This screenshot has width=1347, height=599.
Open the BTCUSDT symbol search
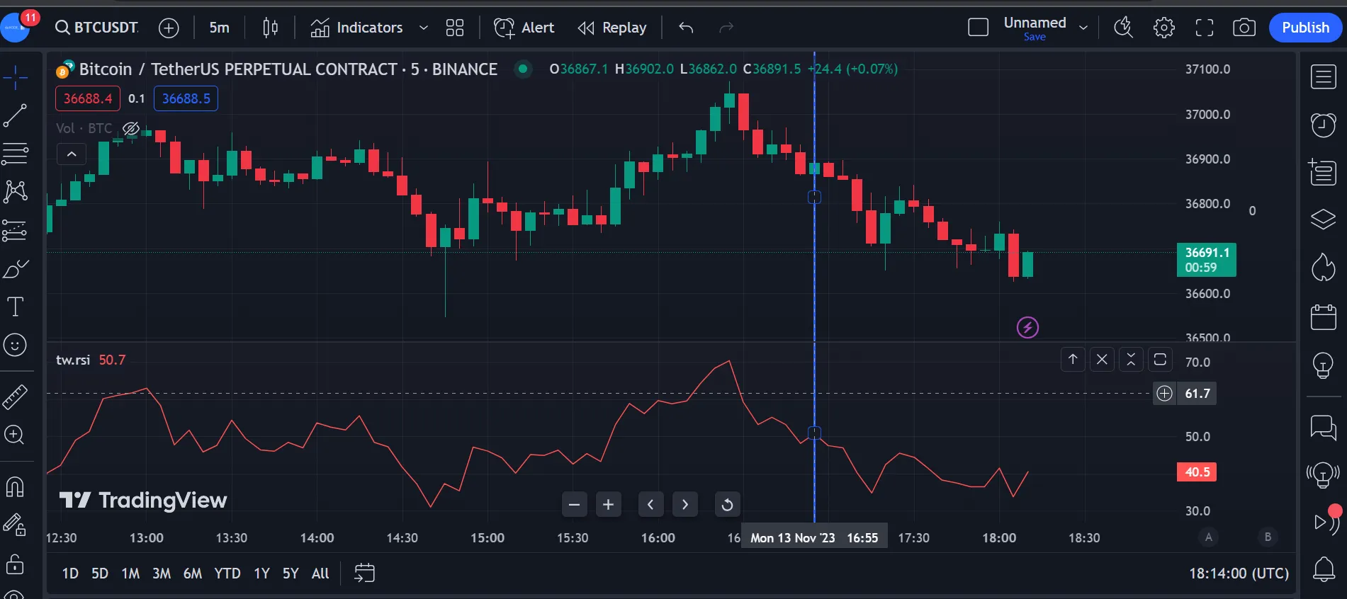coord(96,28)
